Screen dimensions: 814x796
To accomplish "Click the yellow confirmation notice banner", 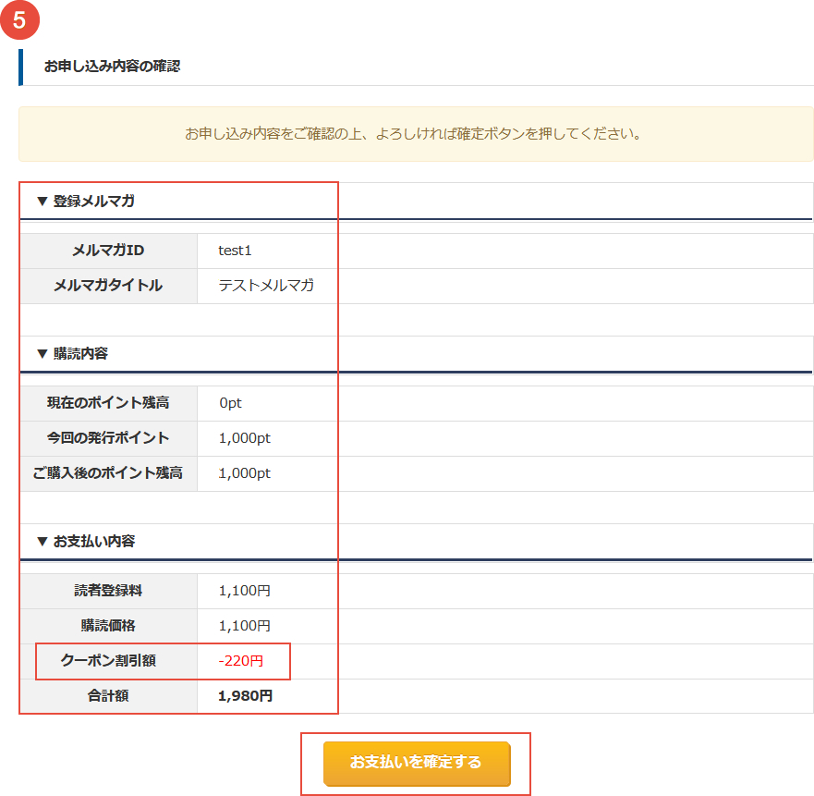I will pos(414,133).
